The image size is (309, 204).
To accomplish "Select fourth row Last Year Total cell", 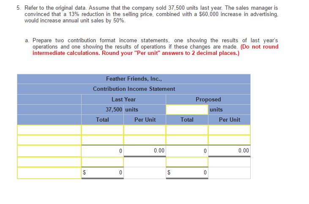I will (102, 162).
